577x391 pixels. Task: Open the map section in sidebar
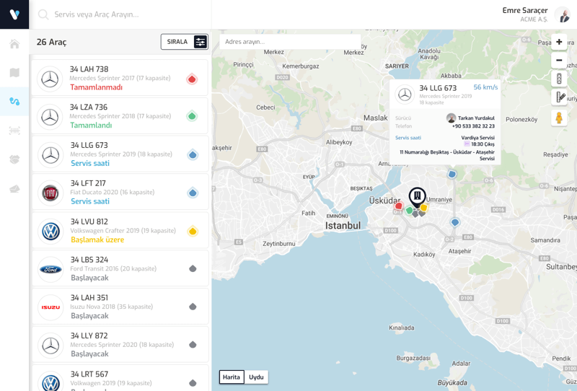(14, 73)
